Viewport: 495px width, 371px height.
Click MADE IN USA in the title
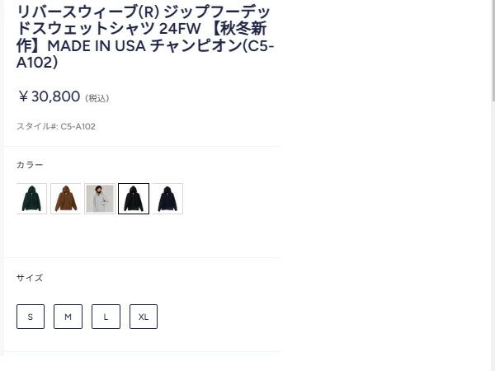click(97, 46)
